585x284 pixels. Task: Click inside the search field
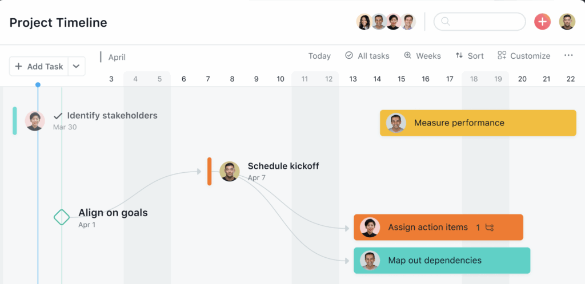click(479, 22)
